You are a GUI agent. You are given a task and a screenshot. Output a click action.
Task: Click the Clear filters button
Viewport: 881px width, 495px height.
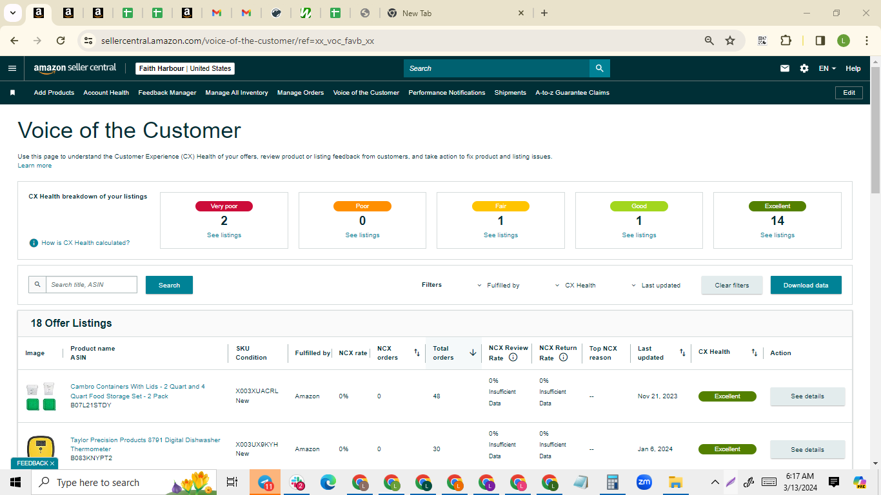point(732,285)
